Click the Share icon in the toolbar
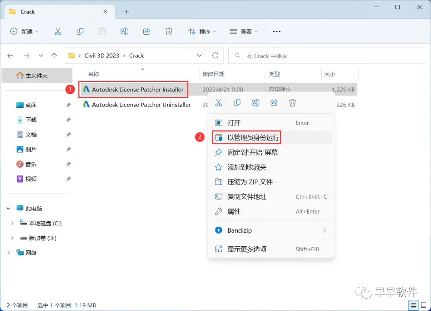 [x=146, y=32]
